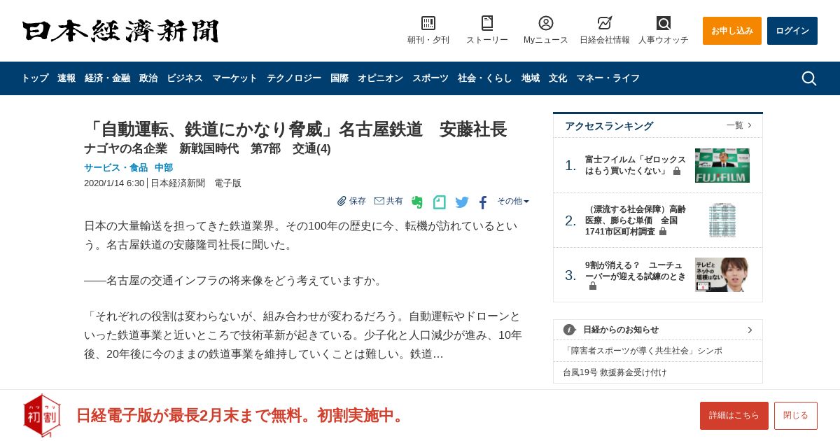Open the 朝刊・夕刊 newspaper icon
The width and height of the screenshot is (840, 441).
(x=428, y=23)
